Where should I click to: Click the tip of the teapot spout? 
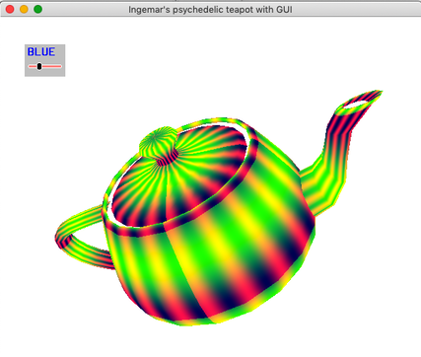378,93
